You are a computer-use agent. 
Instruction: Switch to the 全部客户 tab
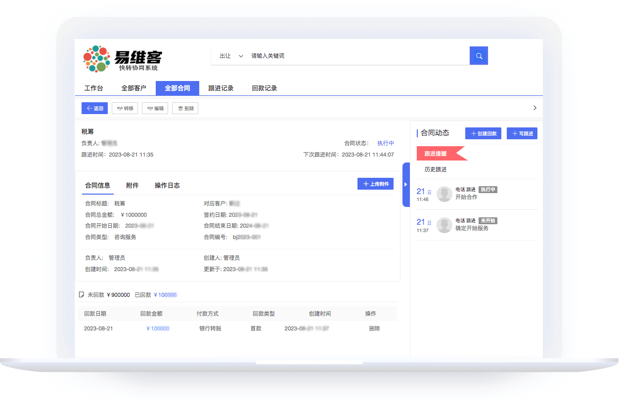(133, 88)
